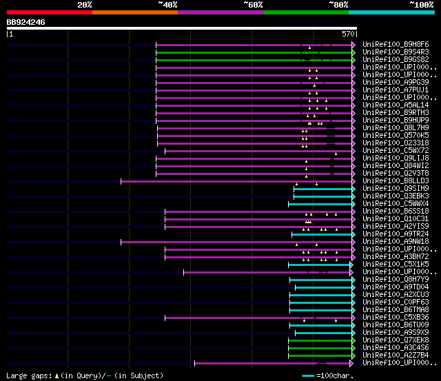The height and width of the screenshot is (381, 441).
Task: Select the UniRef100_B6TMA8 label
Action: pyautogui.click(x=396, y=310)
